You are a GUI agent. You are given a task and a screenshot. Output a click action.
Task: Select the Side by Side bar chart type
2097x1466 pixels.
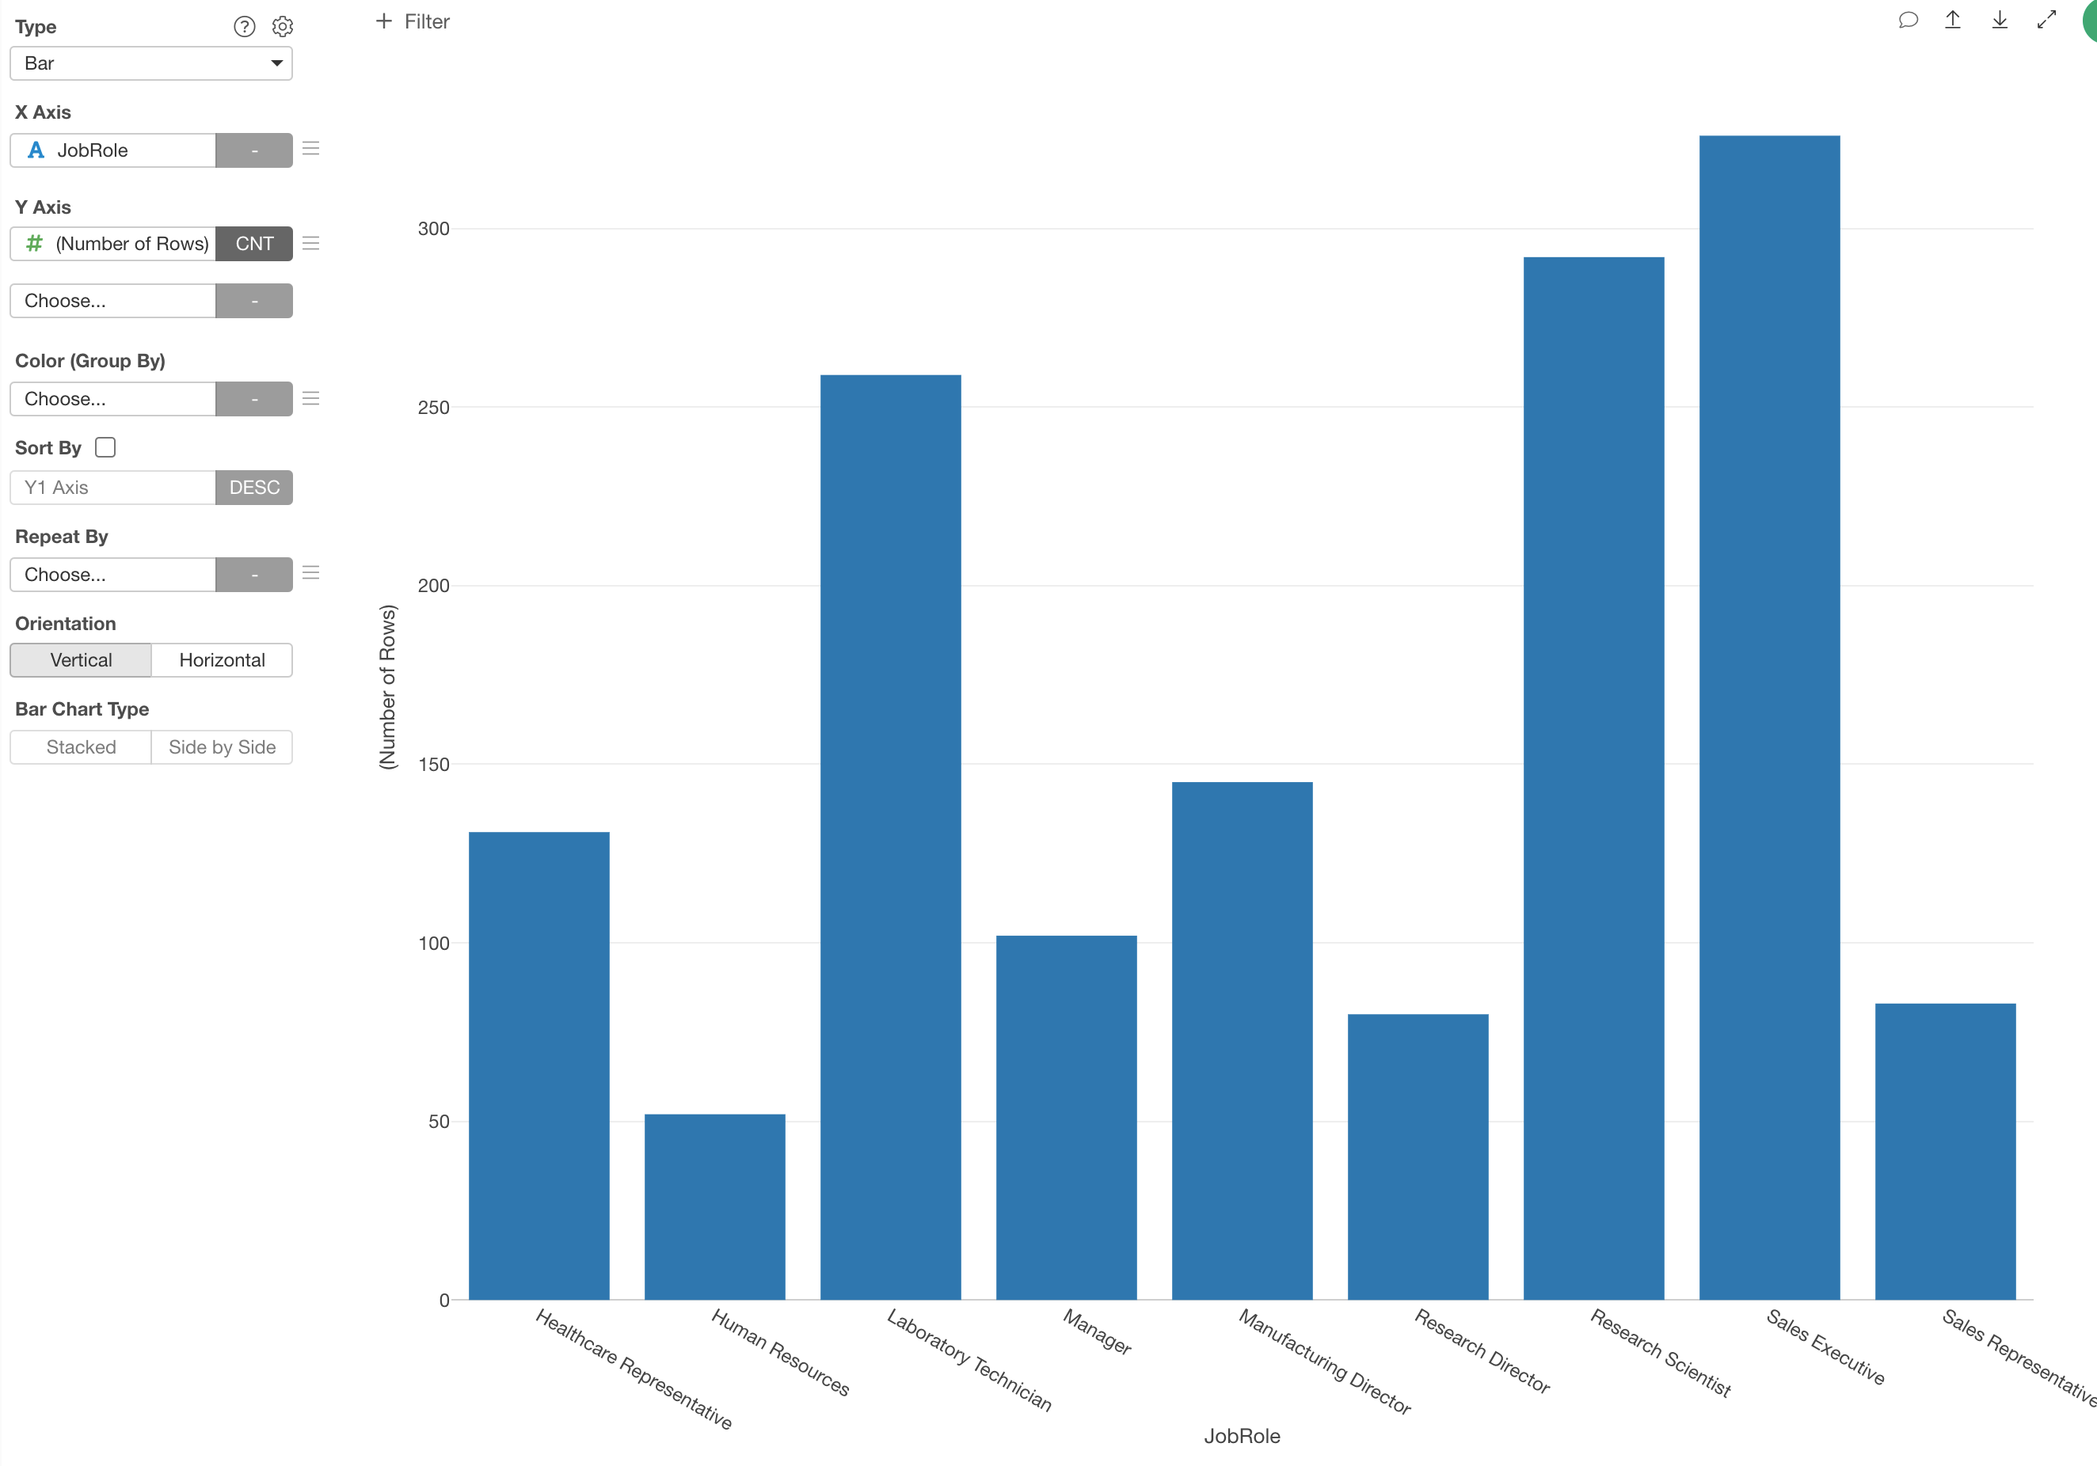pyautogui.click(x=222, y=746)
